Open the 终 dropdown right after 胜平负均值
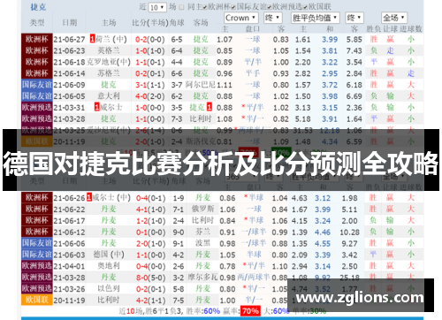This screenshot has height=320, width=442. coord(354,18)
